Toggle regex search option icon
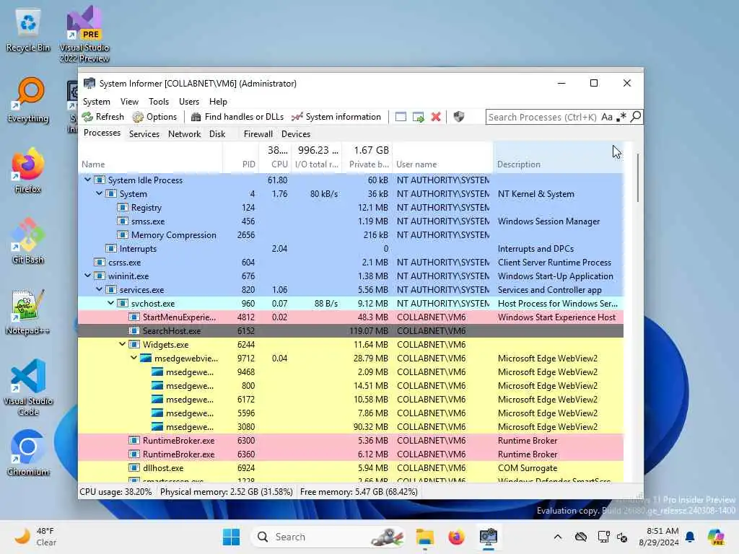739x554 pixels. [621, 116]
